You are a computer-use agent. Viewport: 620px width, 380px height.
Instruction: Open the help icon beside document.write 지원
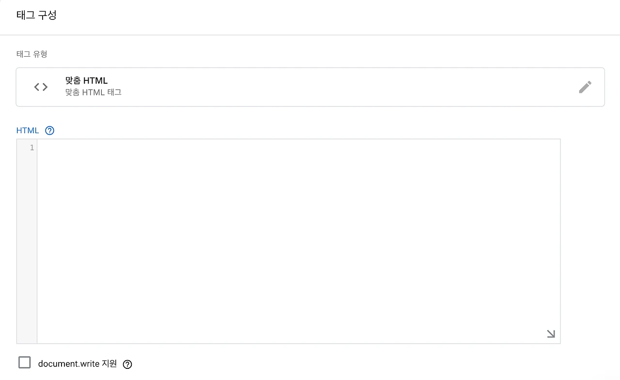pos(127,365)
